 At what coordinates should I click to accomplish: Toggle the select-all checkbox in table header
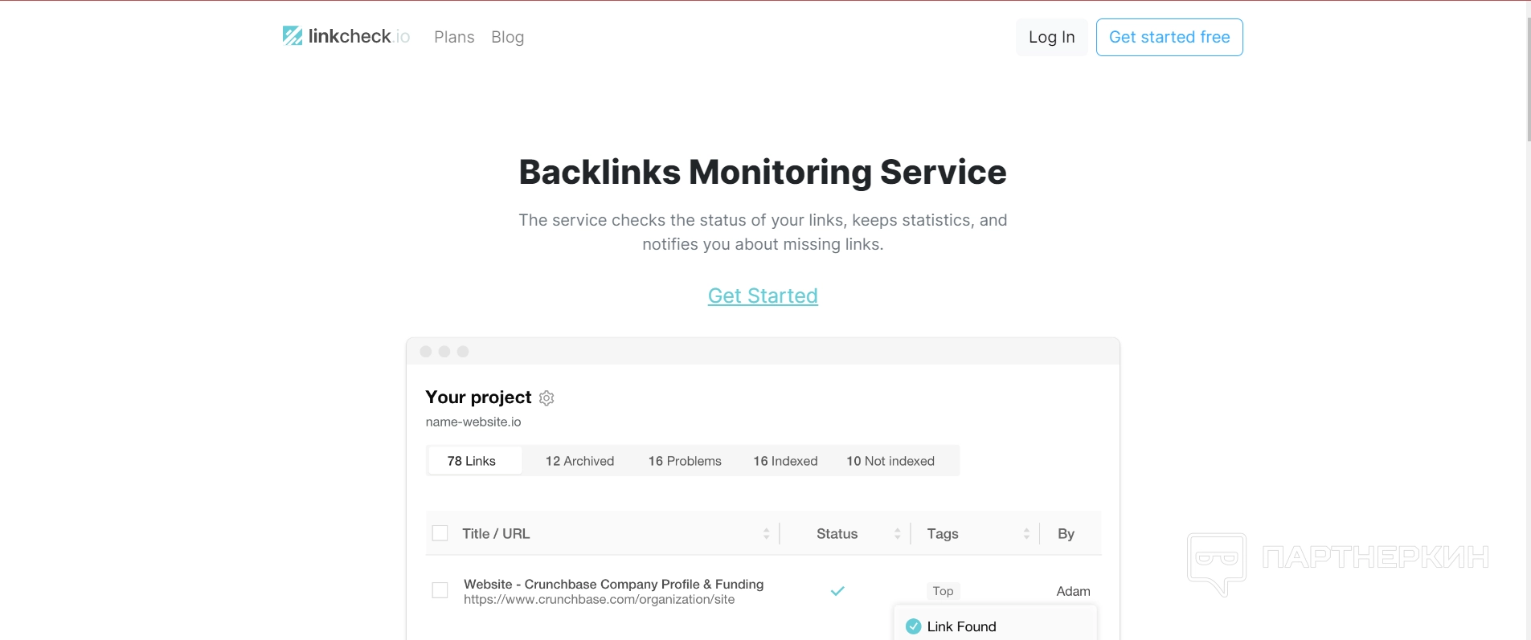(440, 533)
